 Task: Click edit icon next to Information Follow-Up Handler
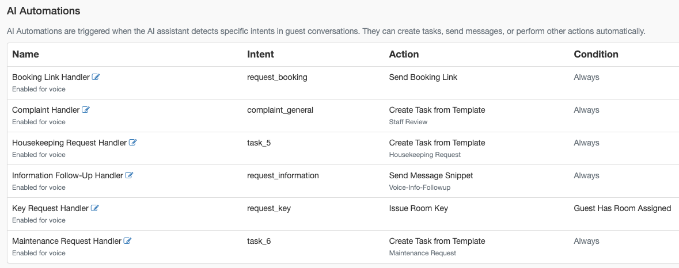[x=130, y=175]
